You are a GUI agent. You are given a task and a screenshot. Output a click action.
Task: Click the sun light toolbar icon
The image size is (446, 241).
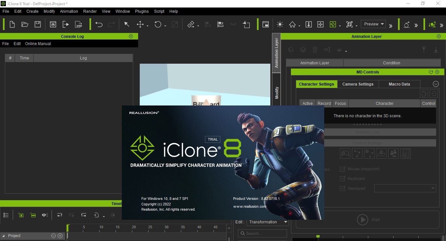pos(280,24)
